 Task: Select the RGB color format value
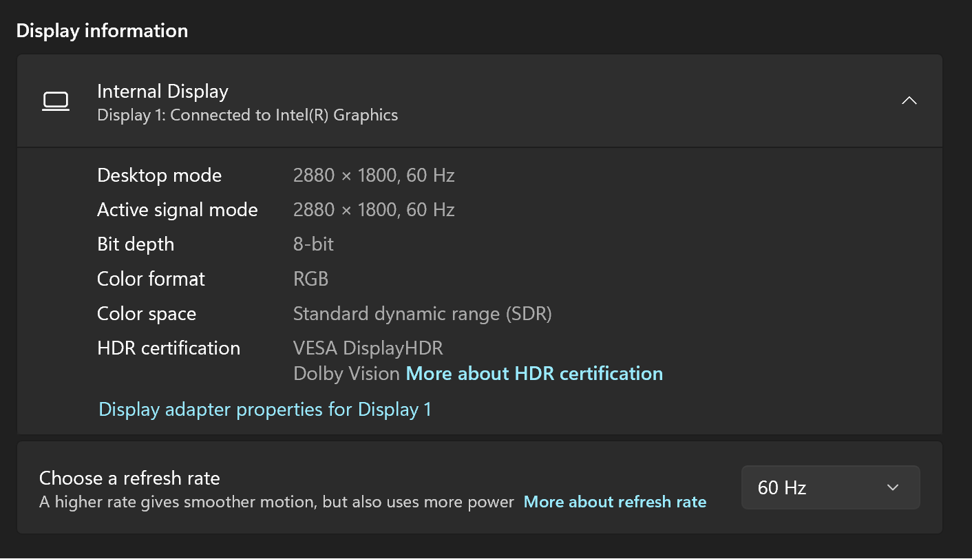310,279
